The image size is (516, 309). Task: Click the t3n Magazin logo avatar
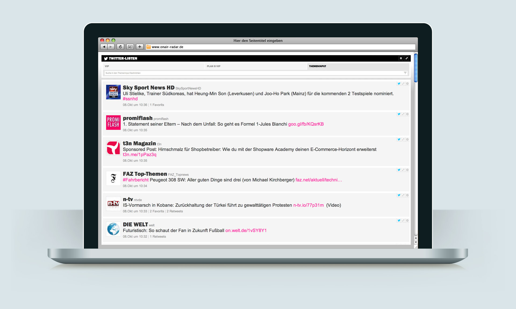click(113, 148)
